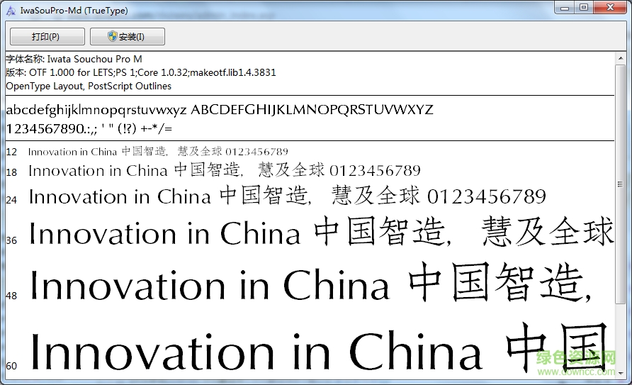The width and height of the screenshot is (632, 385).
Task: Close the IwaSouPro-Md font window
Action: [610, 8]
